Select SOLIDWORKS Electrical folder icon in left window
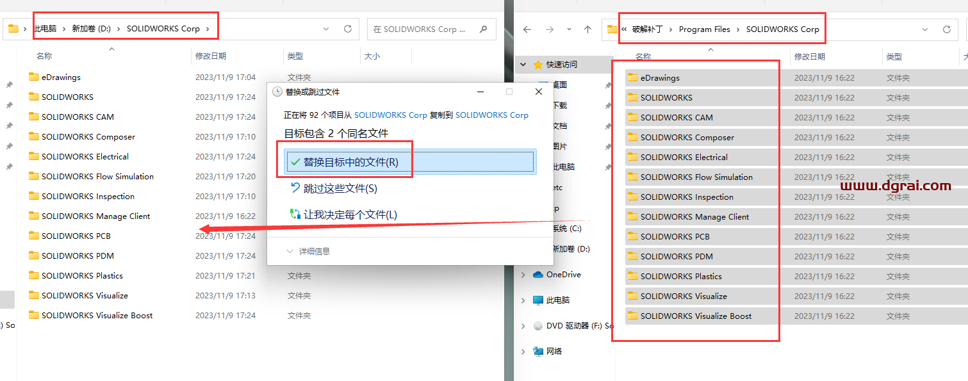Image resolution: width=968 pixels, height=381 pixels. point(34,156)
